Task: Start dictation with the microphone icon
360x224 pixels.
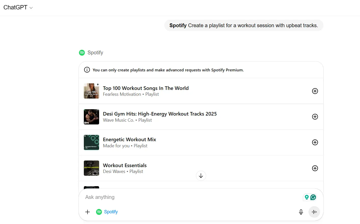Action: (301, 212)
